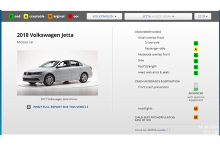The width and height of the screenshot is (220, 146).
Task: Open the 2018 model year dropdown
Action: (203, 16)
